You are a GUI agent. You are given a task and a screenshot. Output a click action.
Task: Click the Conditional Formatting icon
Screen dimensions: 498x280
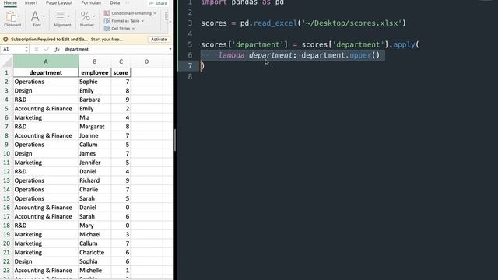[107, 13]
